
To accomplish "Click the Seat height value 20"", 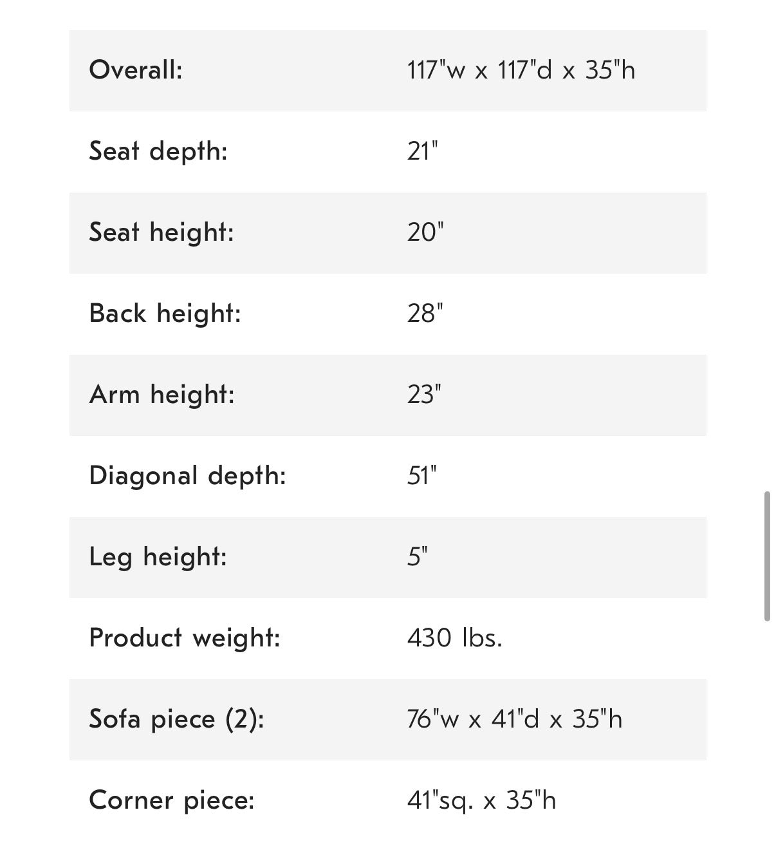I will pyautogui.click(x=425, y=232).
